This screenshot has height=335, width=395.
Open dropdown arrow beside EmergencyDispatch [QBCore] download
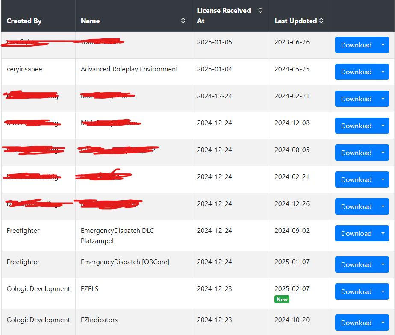pyautogui.click(x=383, y=264)
